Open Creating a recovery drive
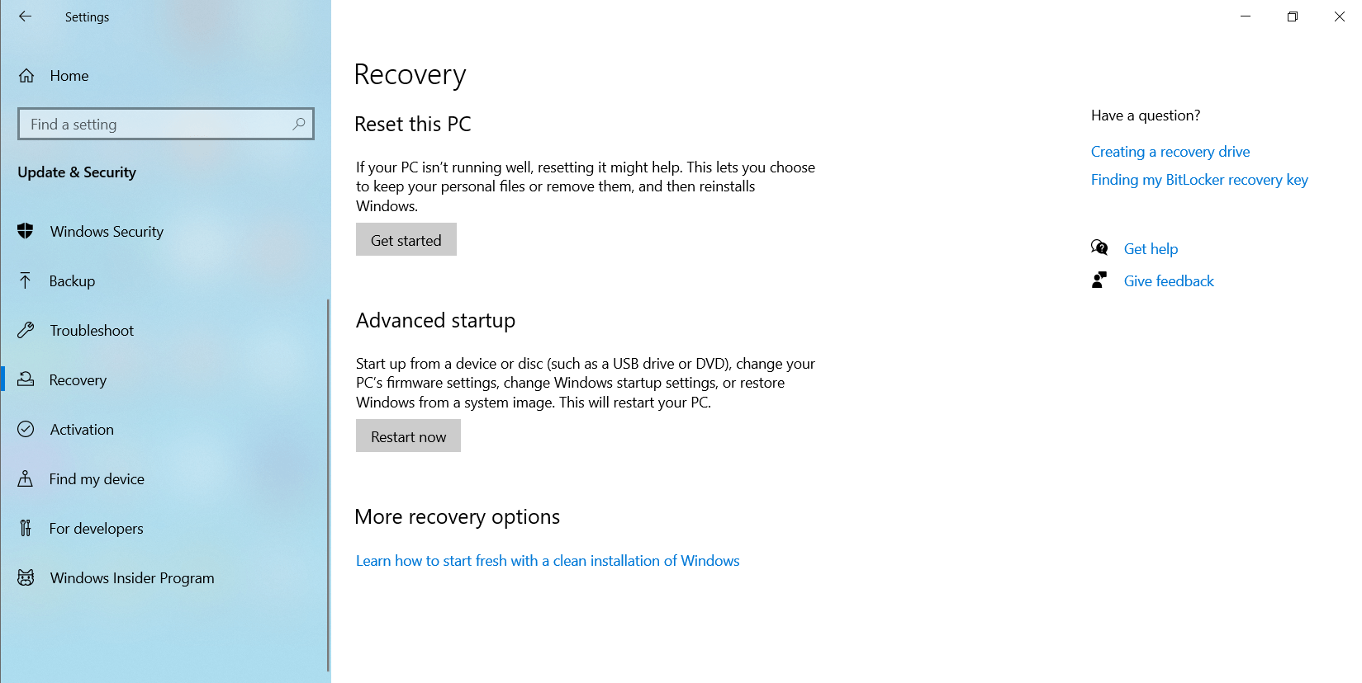 click(1170, 151)
